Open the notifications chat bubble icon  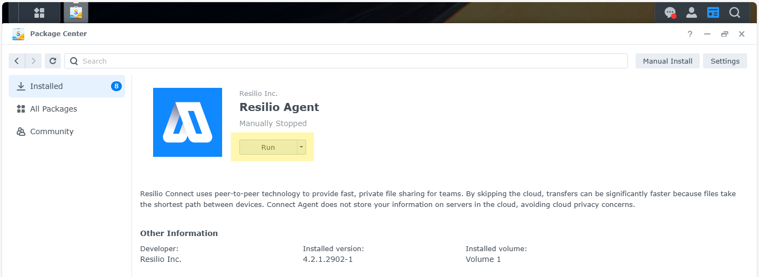670,12
